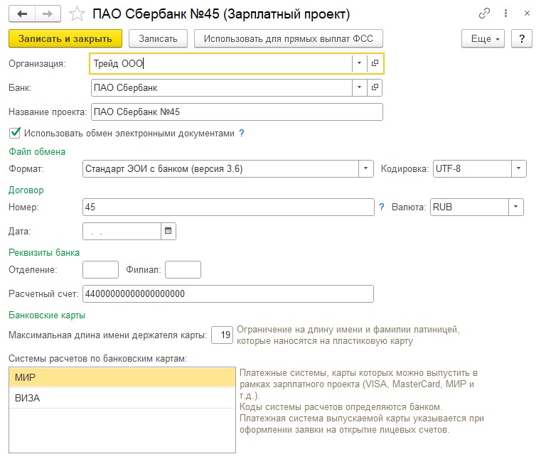Select the МИР payment system row
This screenshot has height=459, width=546.
tap(122, 377)
